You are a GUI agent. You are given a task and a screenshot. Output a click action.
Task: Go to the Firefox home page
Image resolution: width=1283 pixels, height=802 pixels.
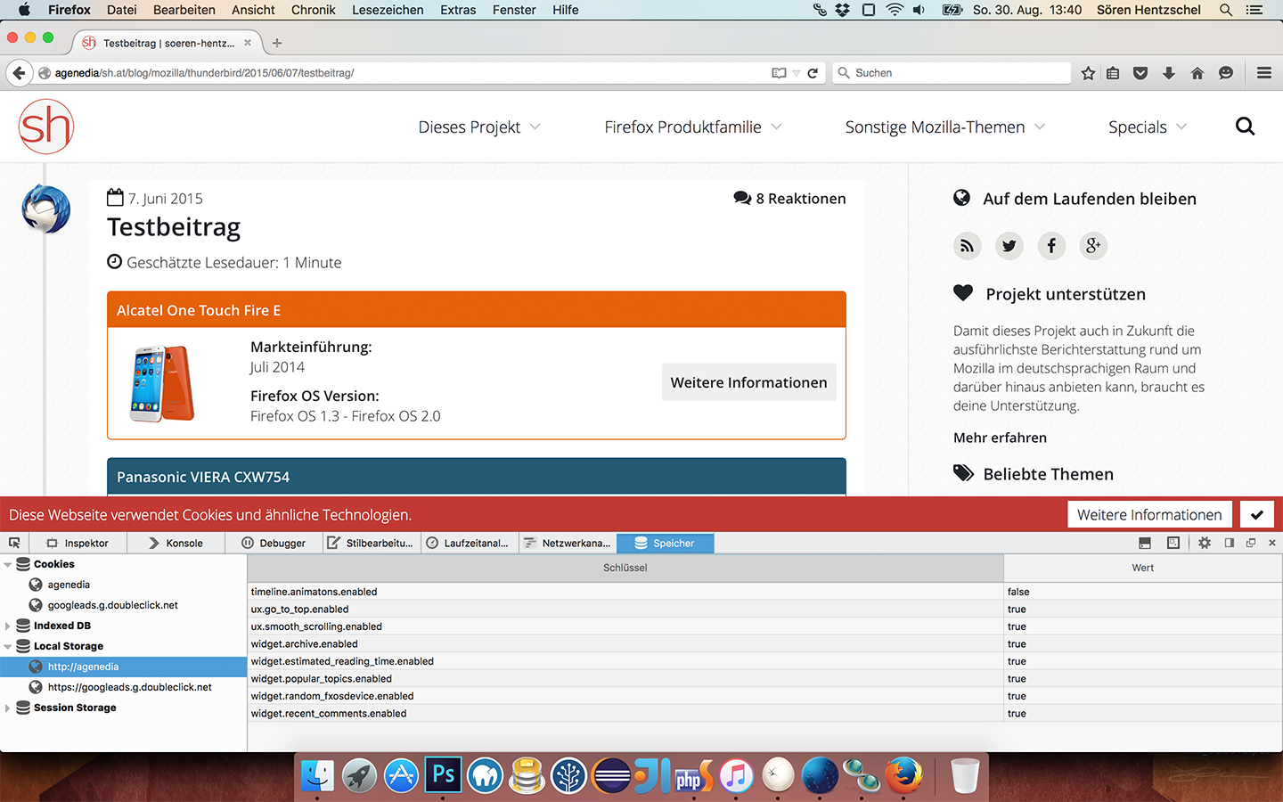tap(1197, 73)
